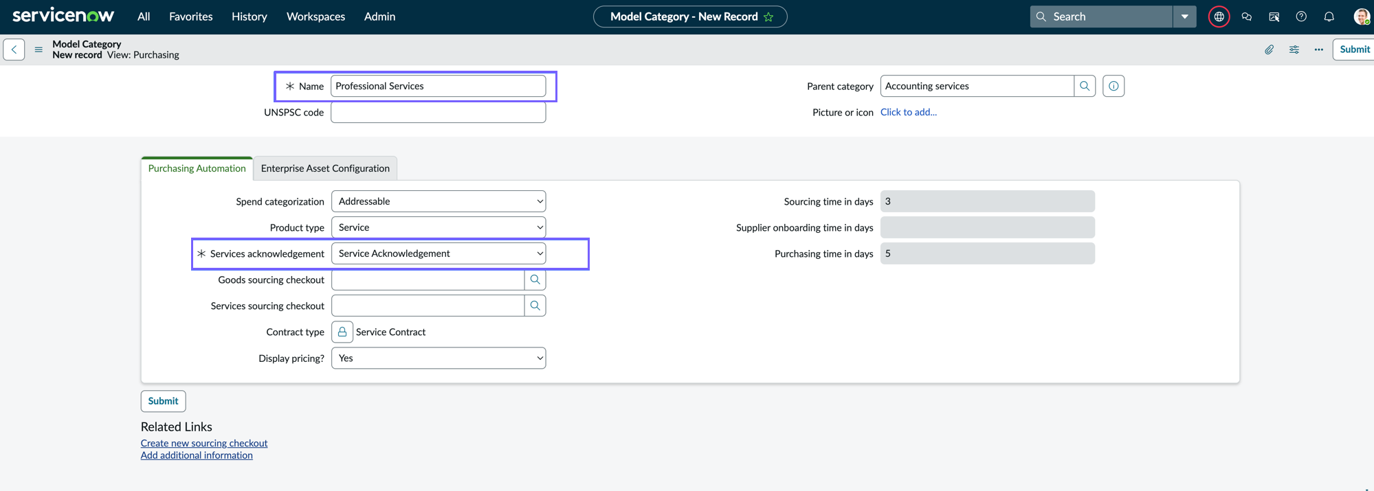1374x491 pixels.
Task: Click the bottom Submit button
Action: 163,401
